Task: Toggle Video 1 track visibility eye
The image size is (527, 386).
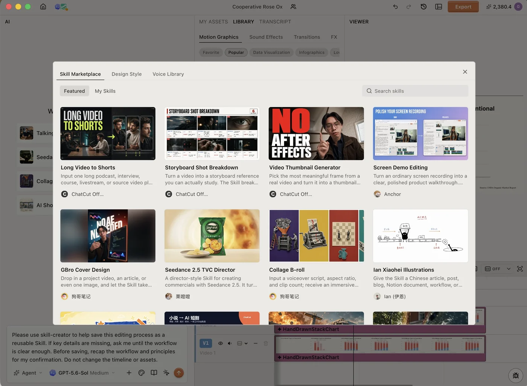Action: (221, 344)
